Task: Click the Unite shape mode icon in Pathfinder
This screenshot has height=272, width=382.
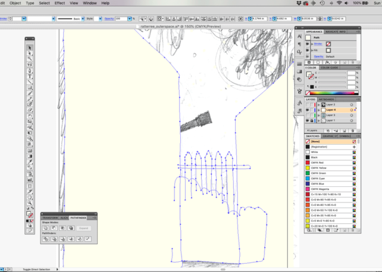Action: pos(45,228)
